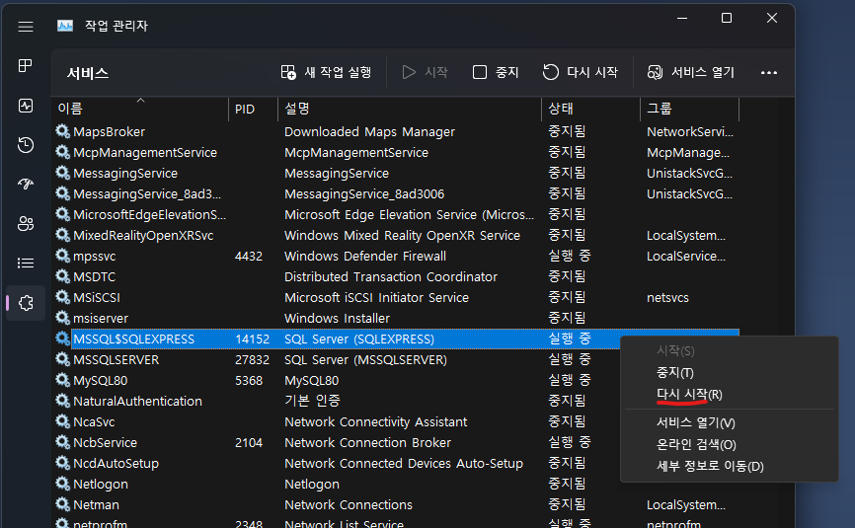This screenshot has height=528, width=855.
Task: Click gear icon of MSiSCSI row
Action: pyautogui.click(x=63, y=297)
